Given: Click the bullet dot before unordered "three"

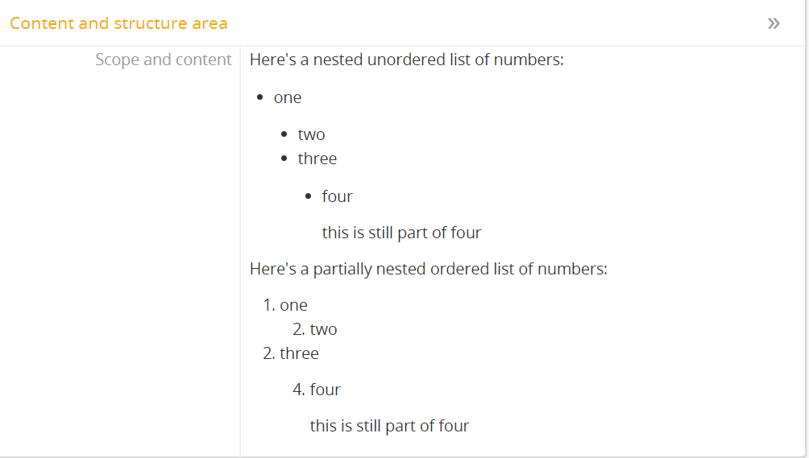Looking at the screenshot, I should pyautogui.click(x=284, y=159).
